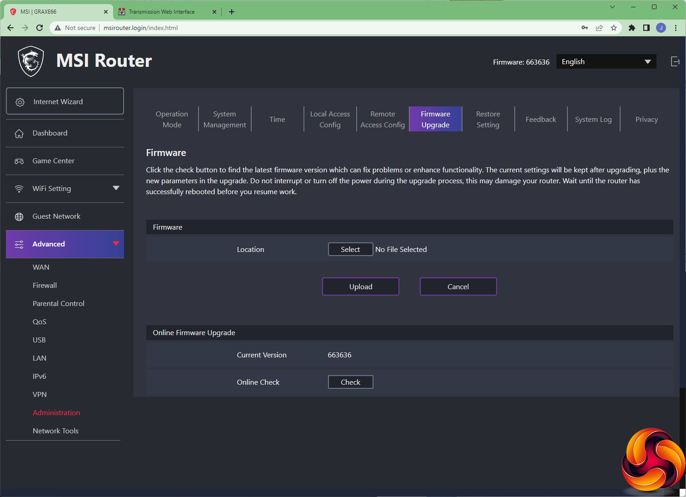Image resolution: width=686 pixels, height=497 pixels.
Task: Toggle the browser side panel icon
Action: point(646,28)
